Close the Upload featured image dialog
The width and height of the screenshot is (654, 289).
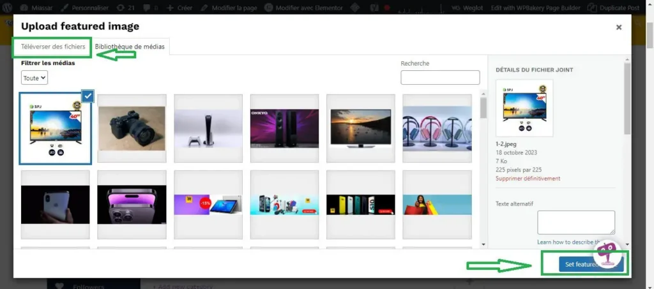pyautogui.click(x=618, y=27)
